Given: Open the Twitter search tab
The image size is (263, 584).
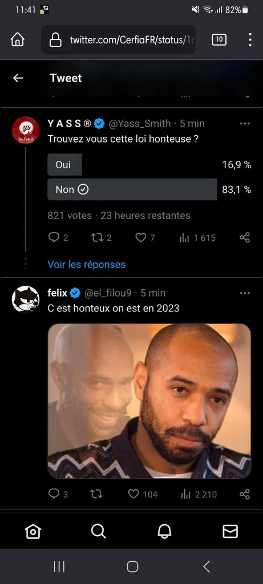Looking at the screenshot, I should [x=98, y=532].
